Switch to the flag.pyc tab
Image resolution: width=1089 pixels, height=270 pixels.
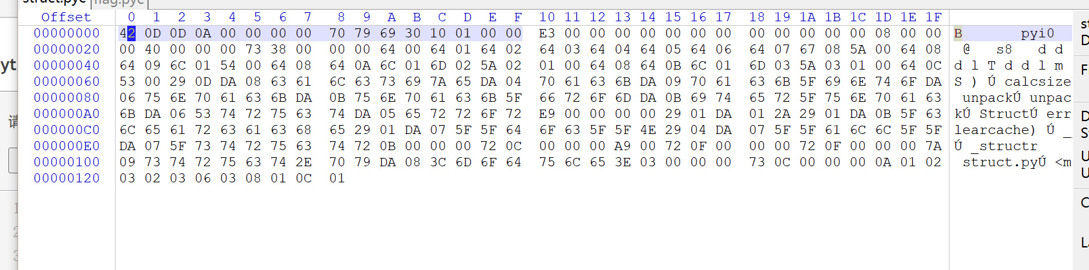(x=119, y=3)
